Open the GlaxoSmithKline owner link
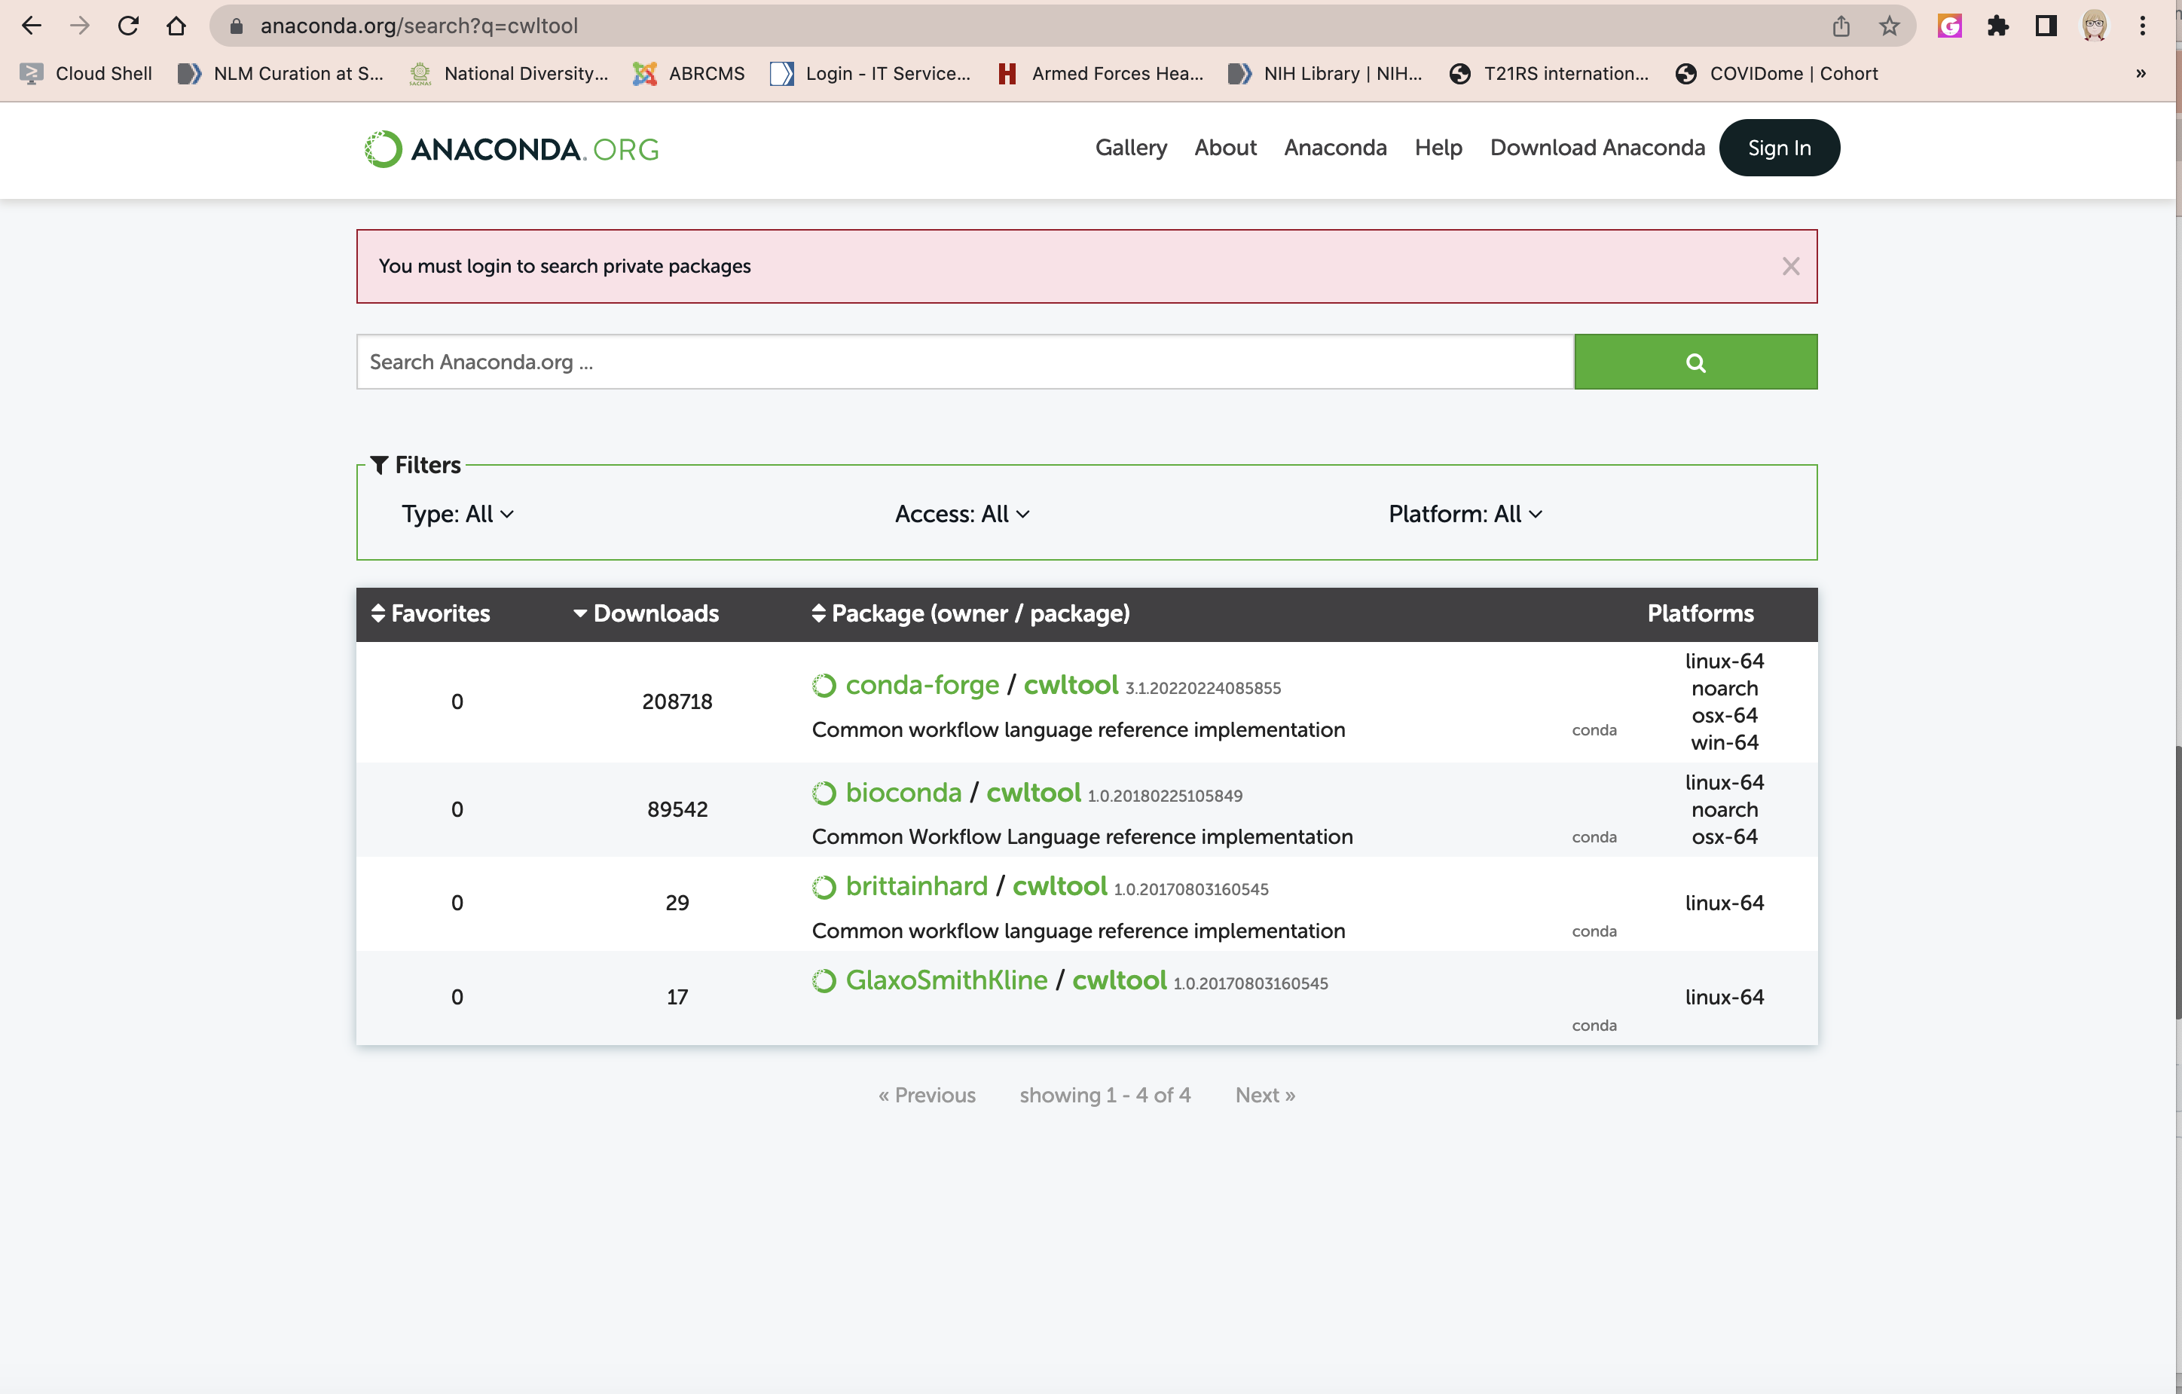This screenshot has width=2182, height=1394. click(x=946, y=980)
